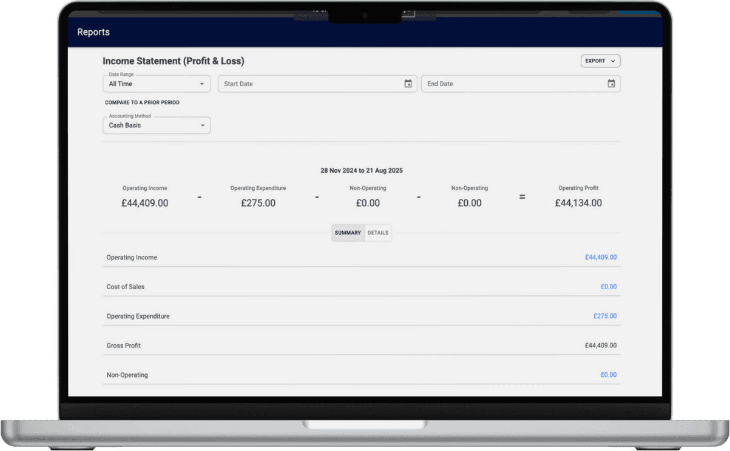Open the Non-Operating row's blue £0.00 link
The height and width of the screenshot is (451, 730).
pos(608,375)
